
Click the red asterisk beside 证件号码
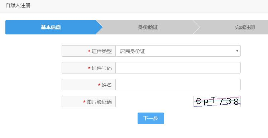(89, 68)
